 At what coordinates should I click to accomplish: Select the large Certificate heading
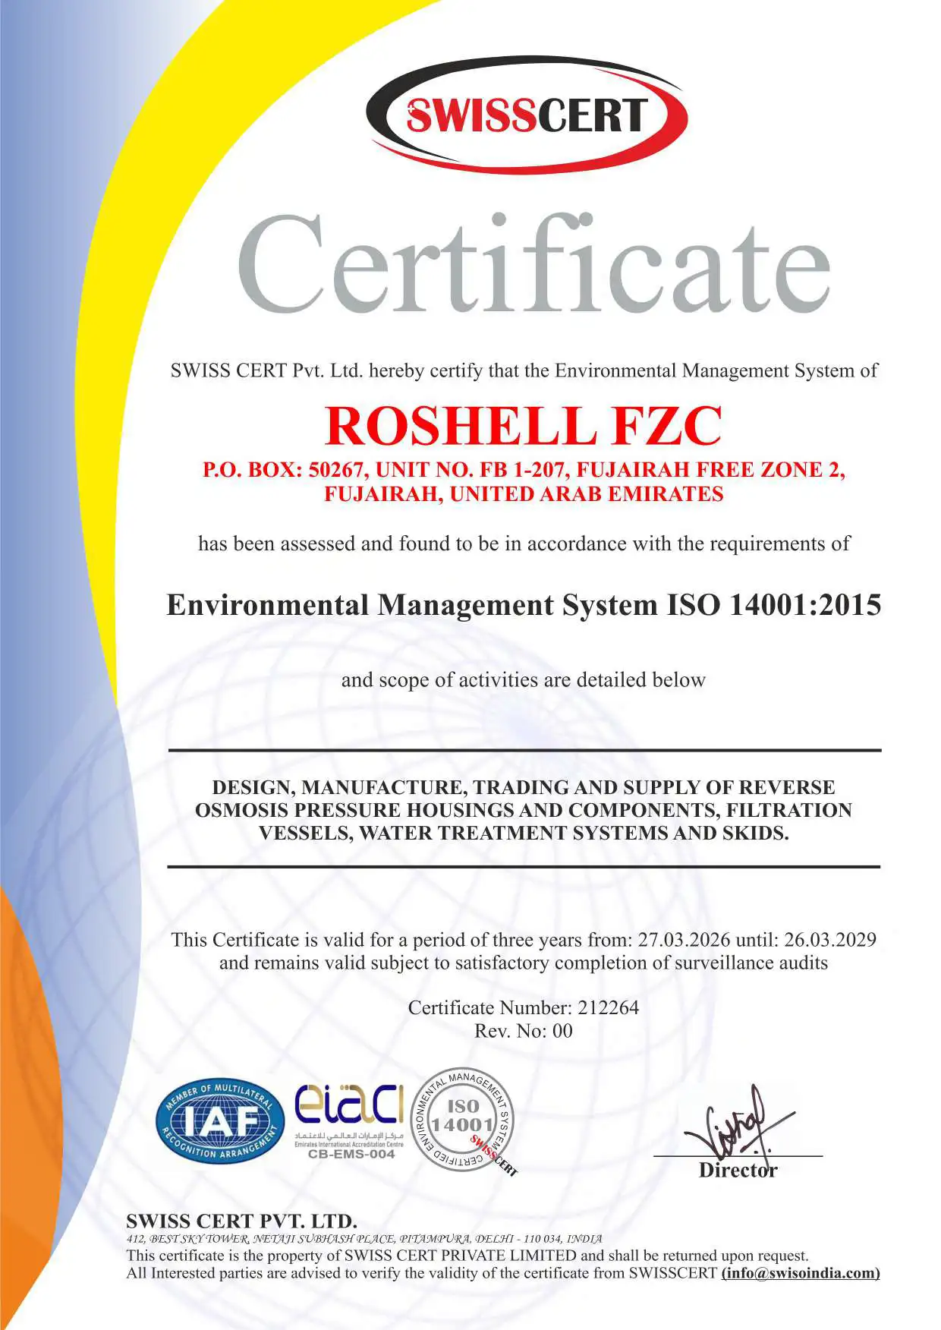point(533,263)
